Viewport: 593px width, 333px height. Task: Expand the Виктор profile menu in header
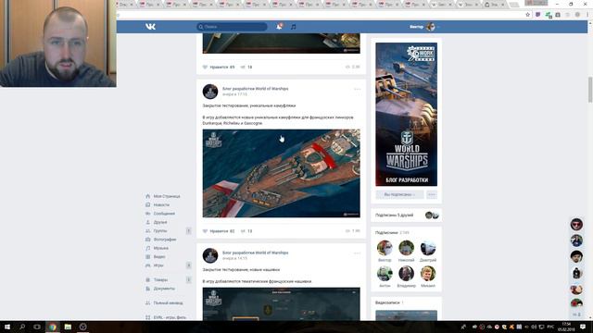pos(424,27)
